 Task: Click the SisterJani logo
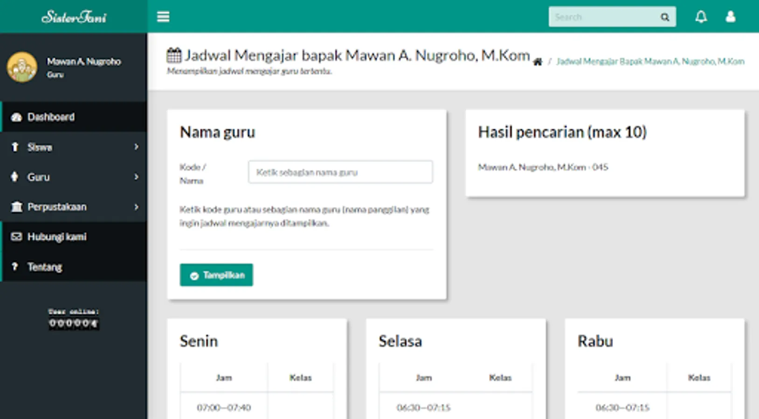point(74,17)
